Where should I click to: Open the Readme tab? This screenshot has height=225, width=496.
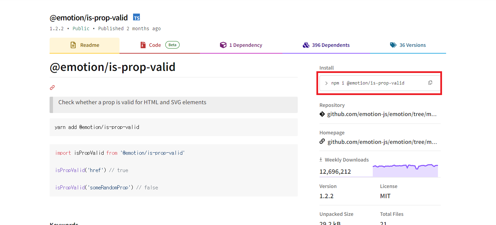85,45
